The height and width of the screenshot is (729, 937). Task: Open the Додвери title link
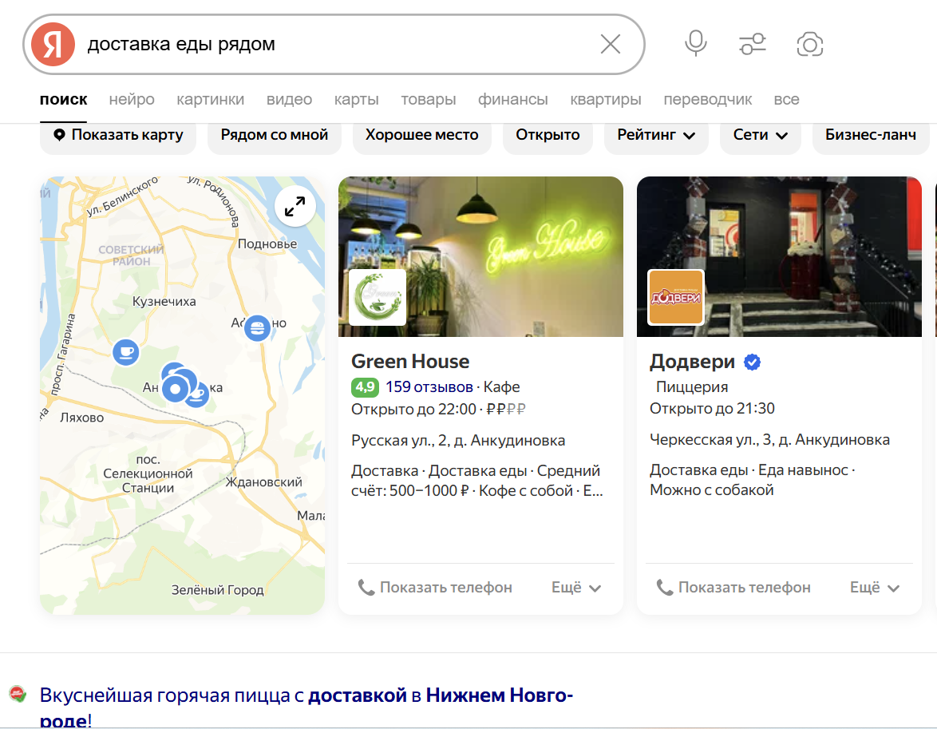pyautogui.click(x=692, y=361)
